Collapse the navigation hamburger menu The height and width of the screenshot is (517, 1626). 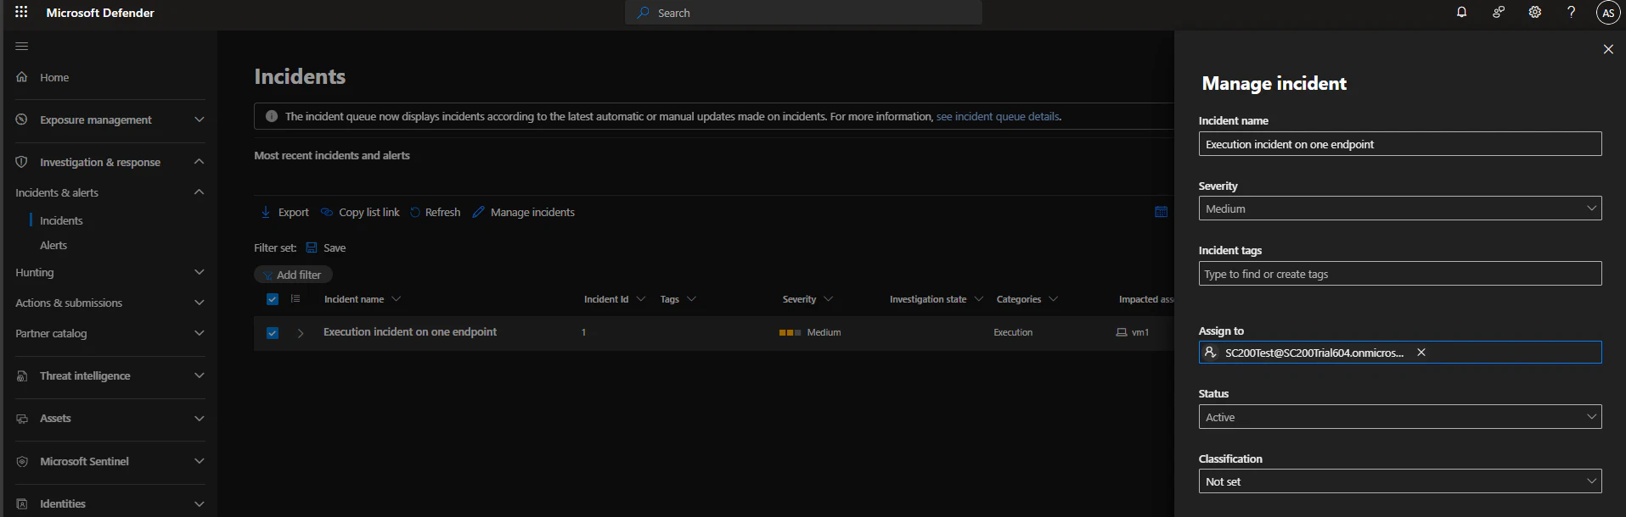pyautogui.click(x=22, y=46)
